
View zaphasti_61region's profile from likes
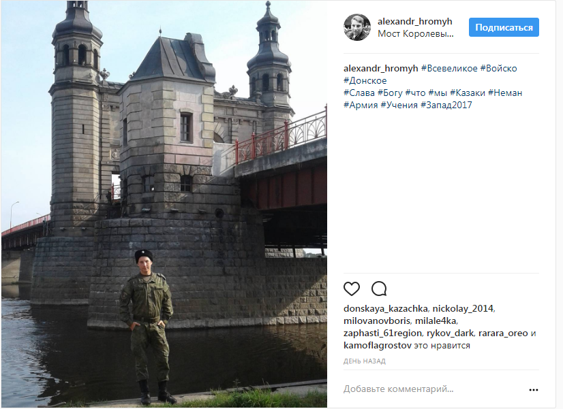click(x=382, y=333)
